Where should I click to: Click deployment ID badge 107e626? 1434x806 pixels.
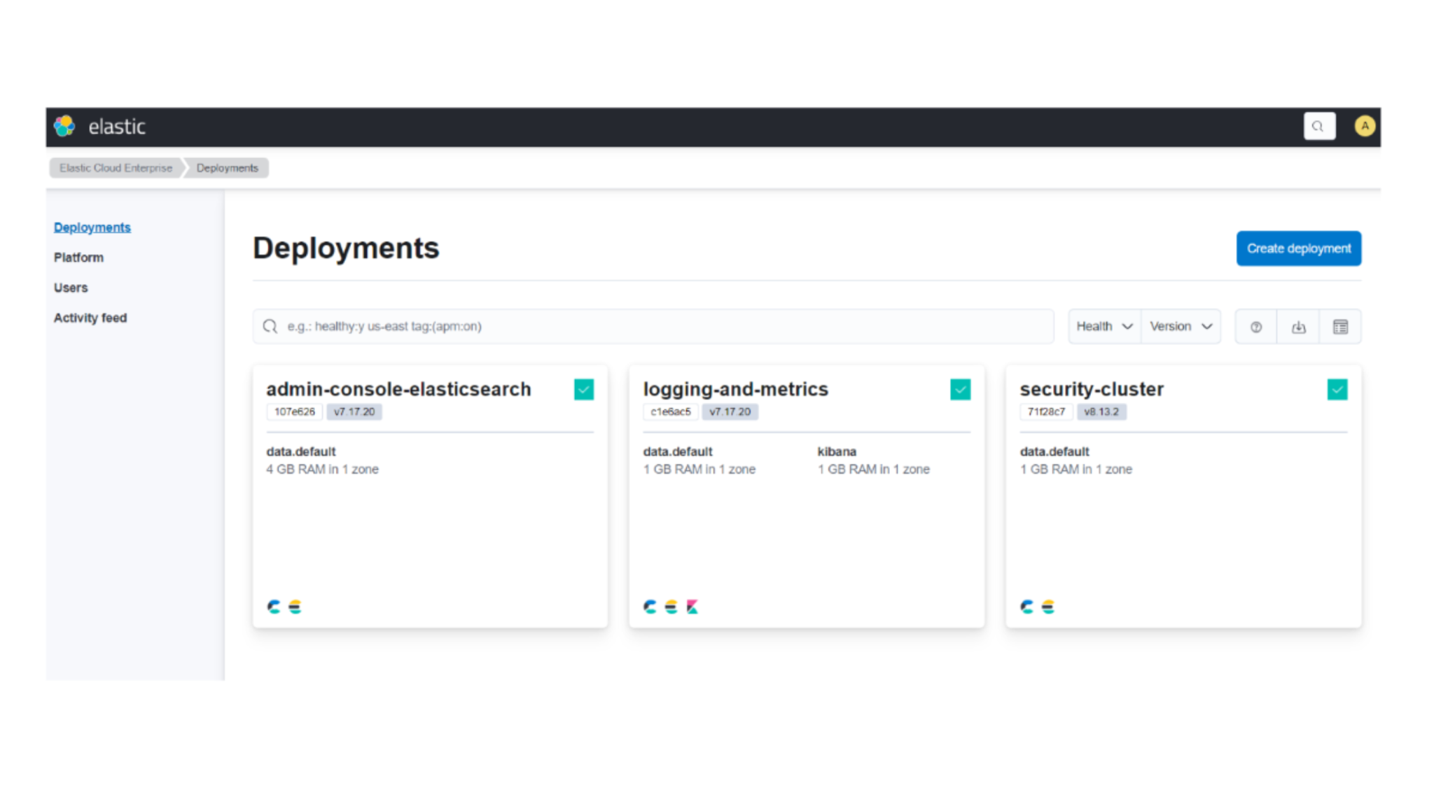(x=294, y=411)
